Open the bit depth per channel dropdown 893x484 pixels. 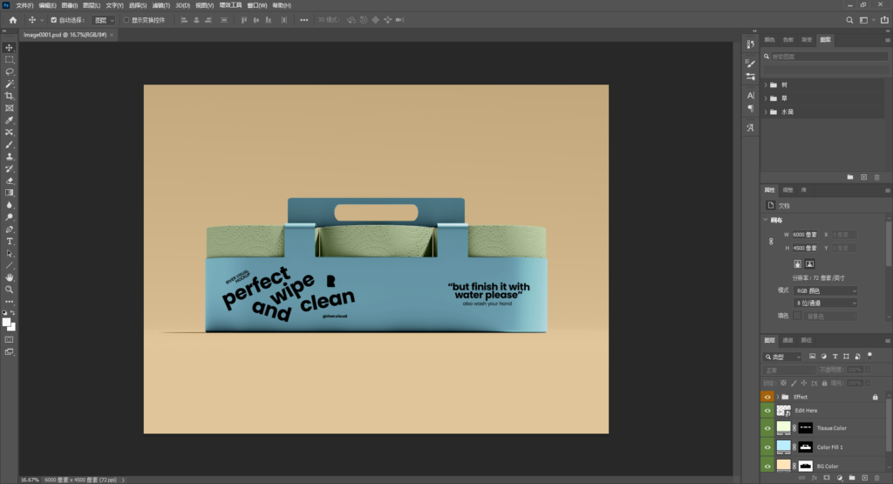825,303
